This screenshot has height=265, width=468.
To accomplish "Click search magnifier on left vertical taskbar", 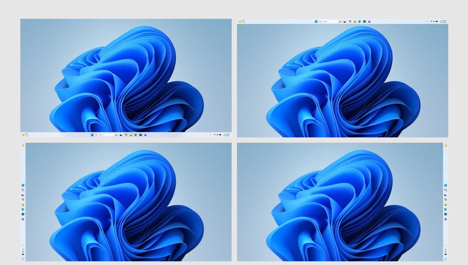I will (x=23, y=190).
